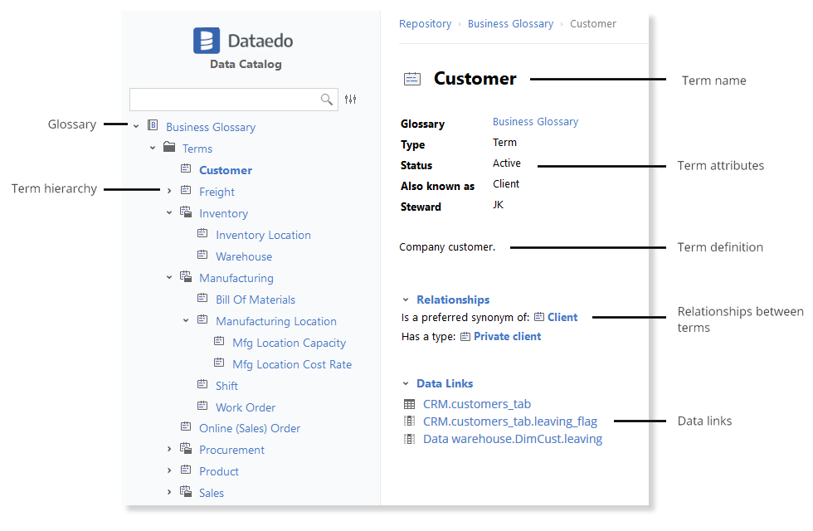Image resolution: width=813 pixels, height=531 pixels.
Task: Collapse the Relationships section
Action: pos(406,300)
